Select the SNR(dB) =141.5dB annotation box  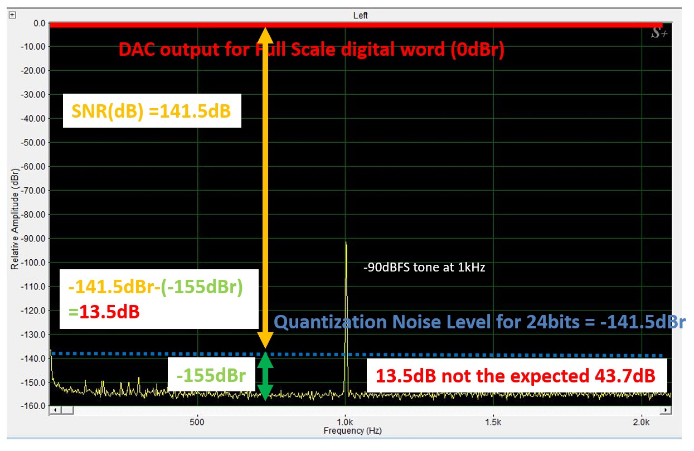point(152,111)
